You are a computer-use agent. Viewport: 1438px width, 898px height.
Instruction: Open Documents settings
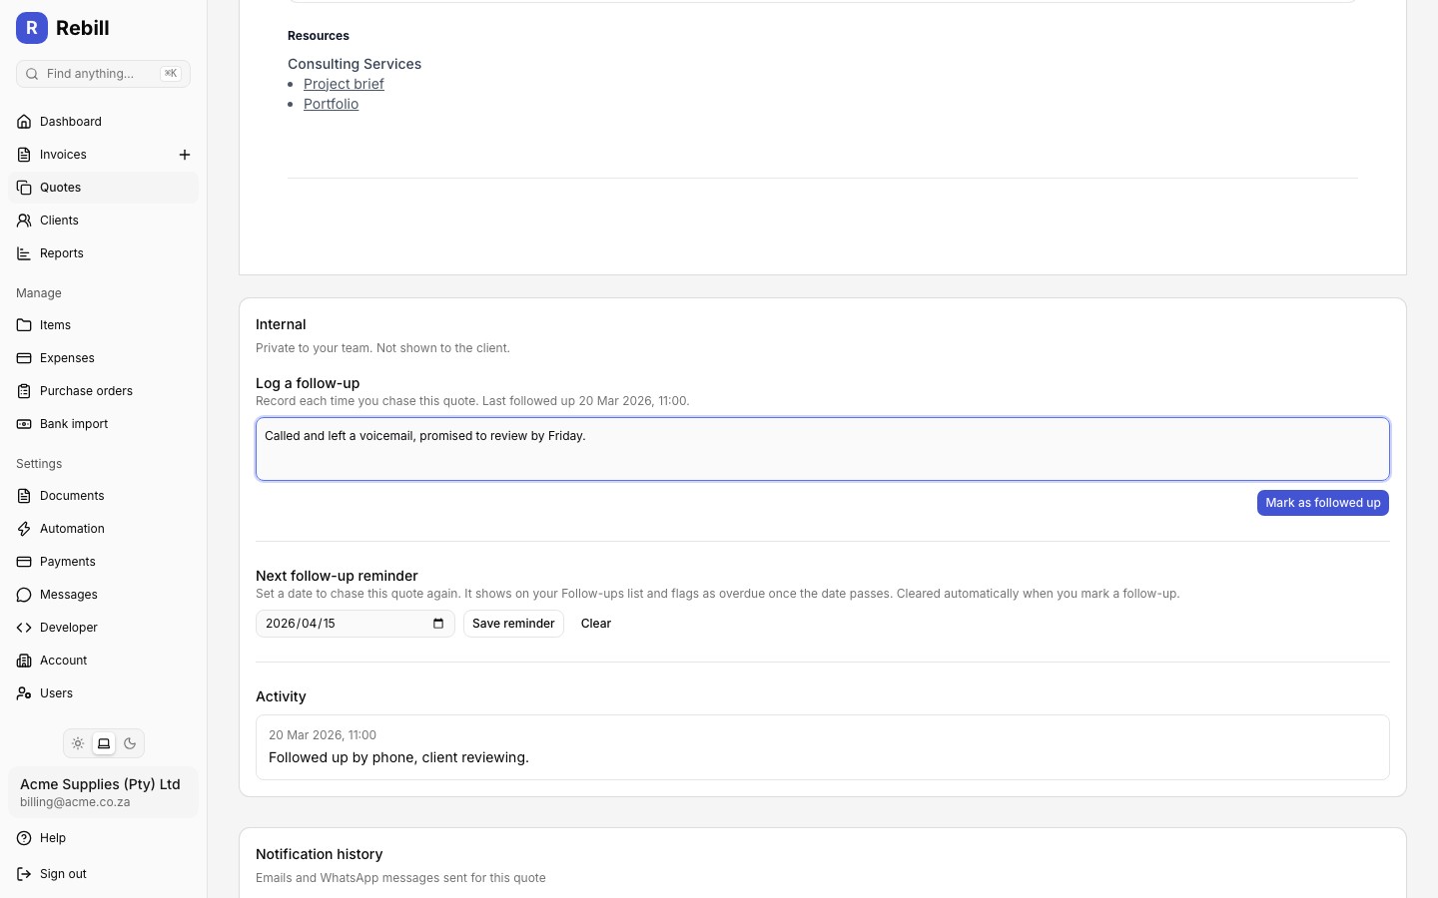pos(103,496)
